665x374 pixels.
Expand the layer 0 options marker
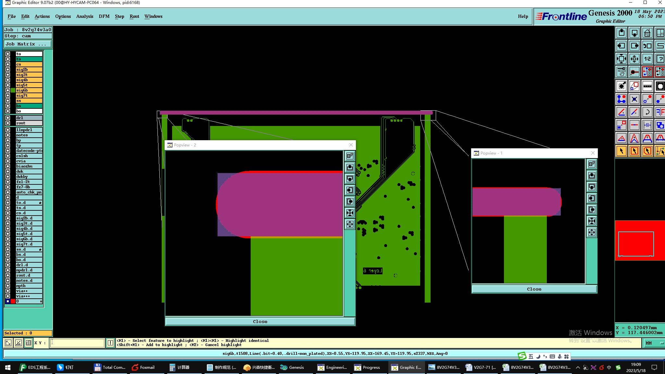(x=41, y=301)
